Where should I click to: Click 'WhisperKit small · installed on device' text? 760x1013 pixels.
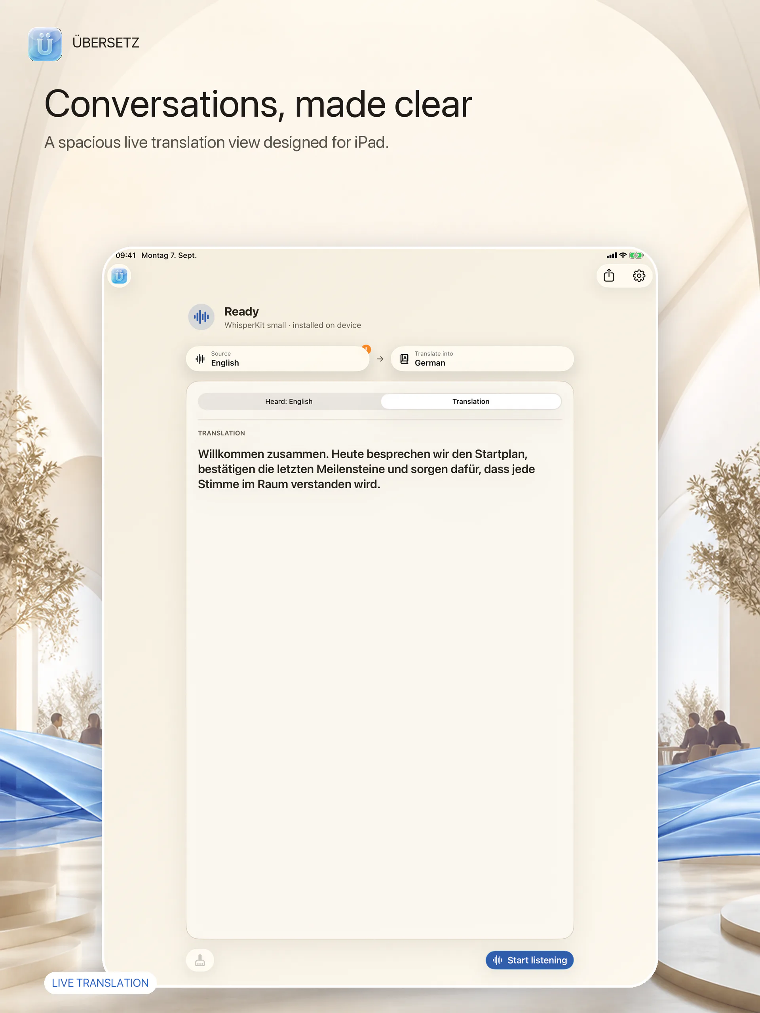(x=293, y=325)
